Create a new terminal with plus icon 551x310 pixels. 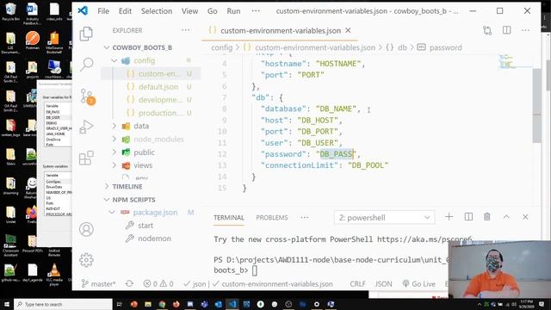pyautogui.click(x=449, y=217)
